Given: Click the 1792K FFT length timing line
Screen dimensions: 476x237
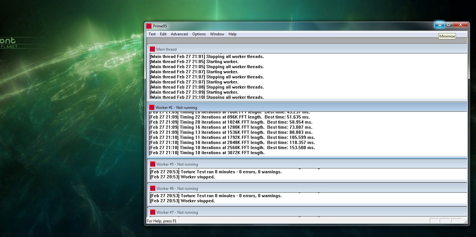Looking at the screenshot, I should click(232, 138).
